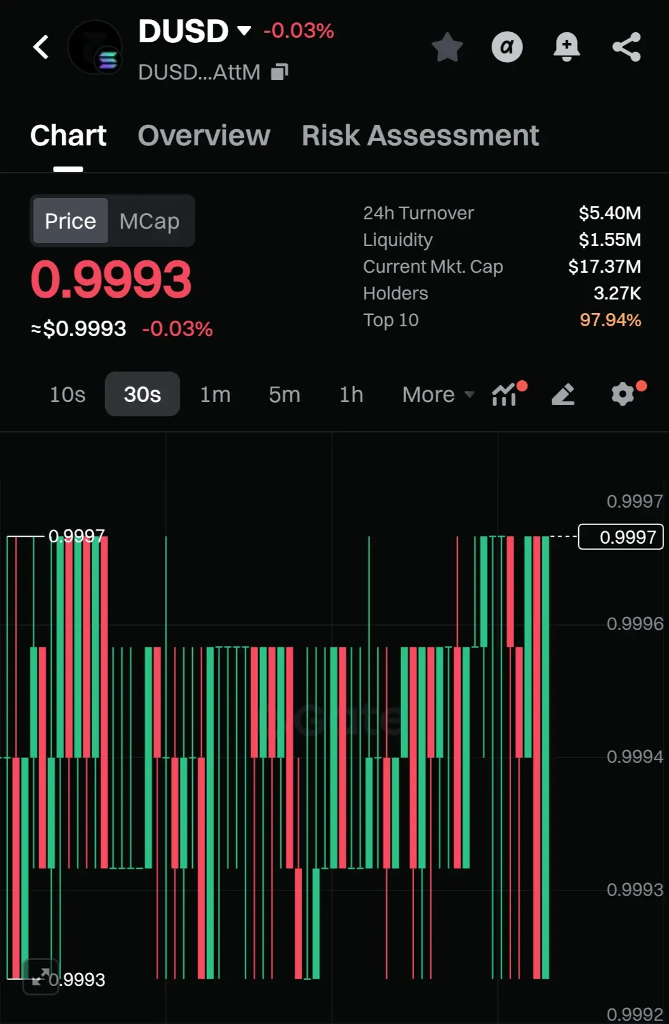The width and height of the screenshot is (669, 1024).
Task: Select the Price toggle
Action: pyautogui.click(x=70, y=221)
